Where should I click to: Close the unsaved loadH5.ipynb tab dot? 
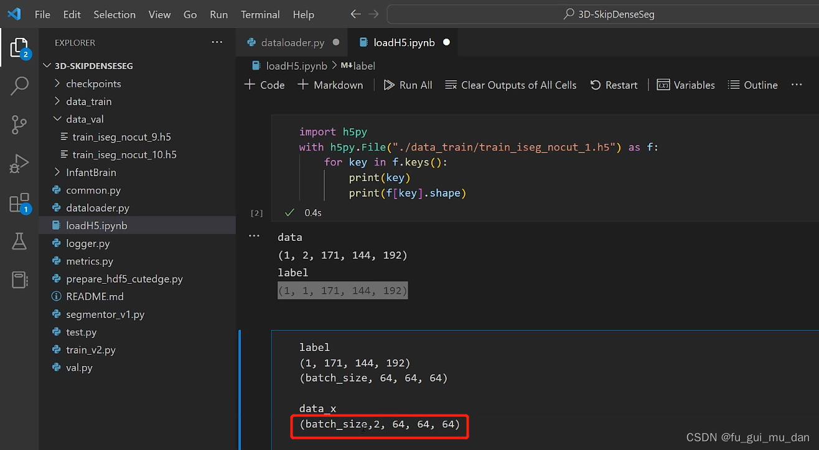coord(446,42)
